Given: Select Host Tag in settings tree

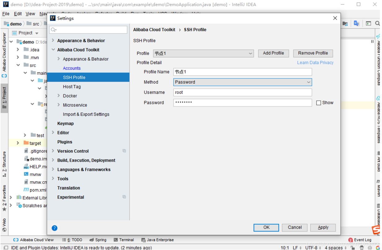Looking at the screenshot, I should (72, 87).
